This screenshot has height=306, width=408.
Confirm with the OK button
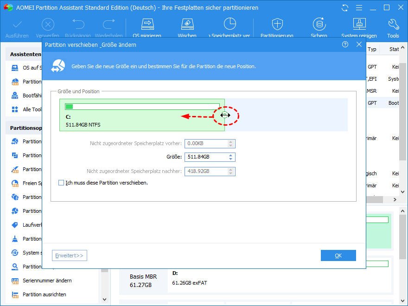[x=338, y=255]
